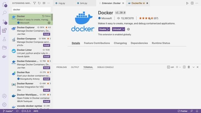Install Docker Runner extension
This screenshot has width=201, height=113.
click(46, 90)
